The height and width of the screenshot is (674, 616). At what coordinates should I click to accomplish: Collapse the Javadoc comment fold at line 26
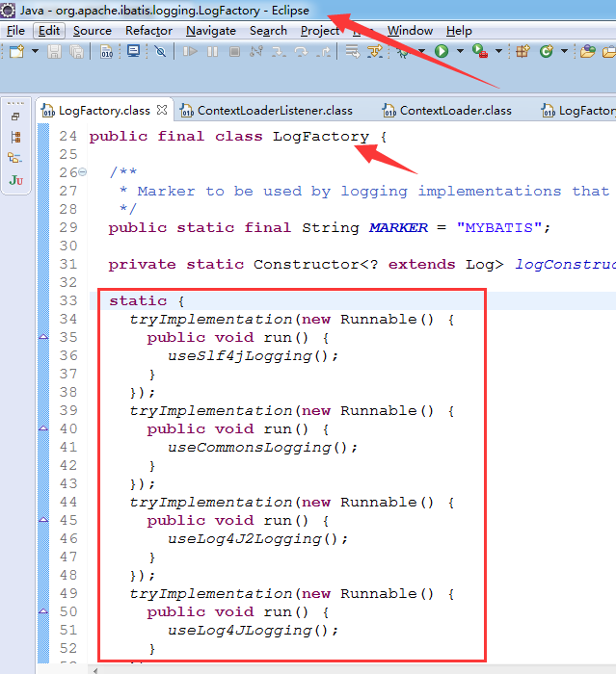[x=83, y=172]
